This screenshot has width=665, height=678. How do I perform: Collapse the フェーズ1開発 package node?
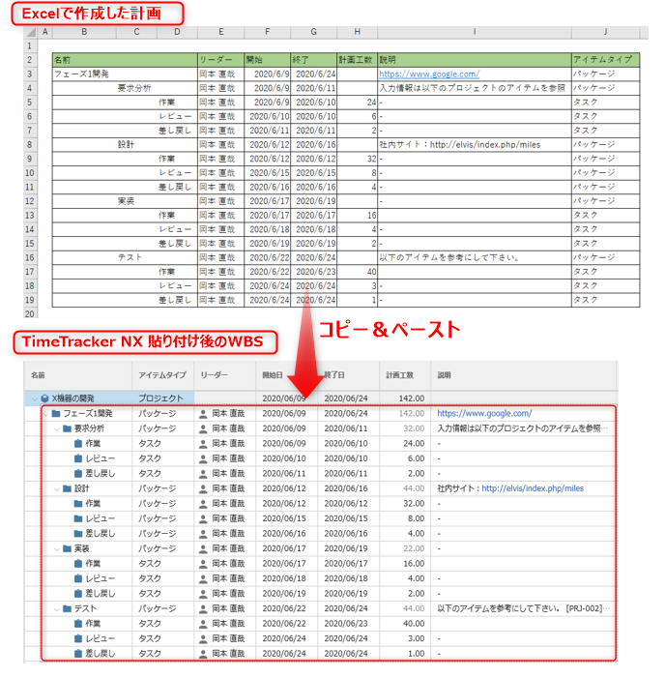pos(45,414)
